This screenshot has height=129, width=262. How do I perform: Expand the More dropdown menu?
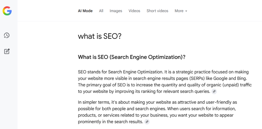click(181, 11)
